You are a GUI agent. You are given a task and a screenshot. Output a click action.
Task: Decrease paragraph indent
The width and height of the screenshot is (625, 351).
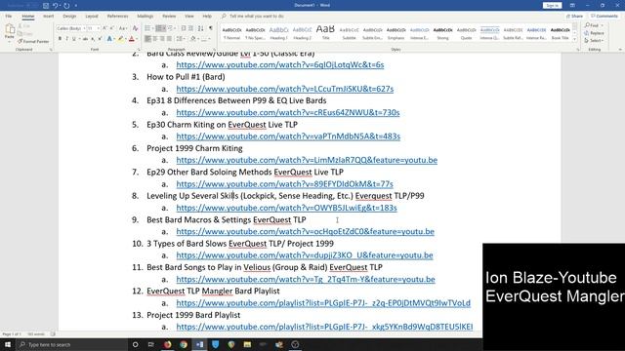[x=184, y=28]
